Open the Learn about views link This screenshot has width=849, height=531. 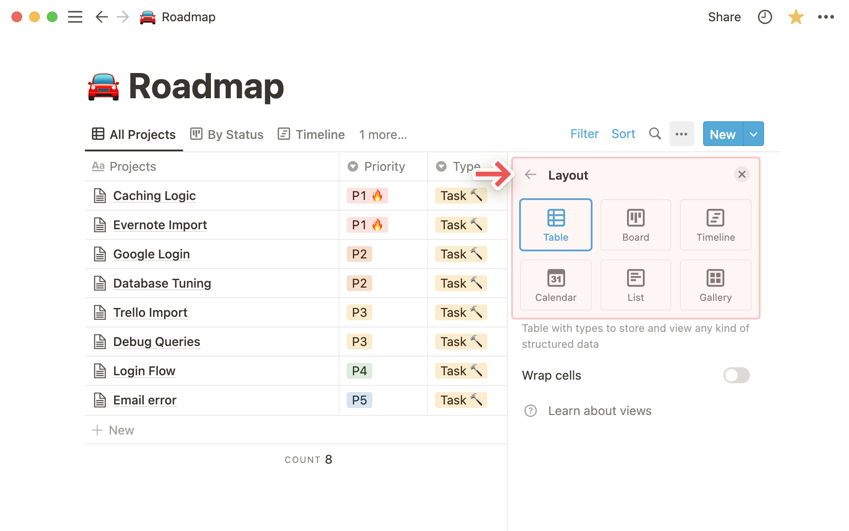pyautogui.click(x=599, y=411)
